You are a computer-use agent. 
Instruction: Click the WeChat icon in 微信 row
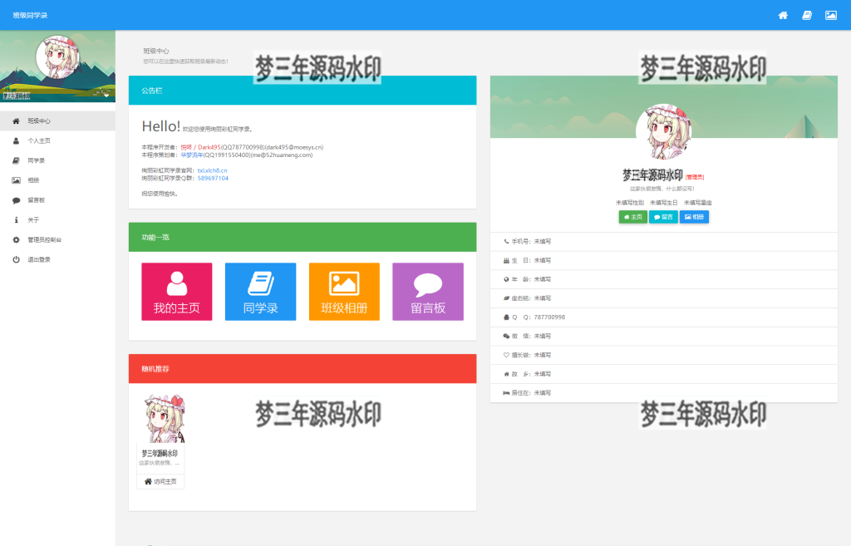pyautogui.click(x=506, y=336)
